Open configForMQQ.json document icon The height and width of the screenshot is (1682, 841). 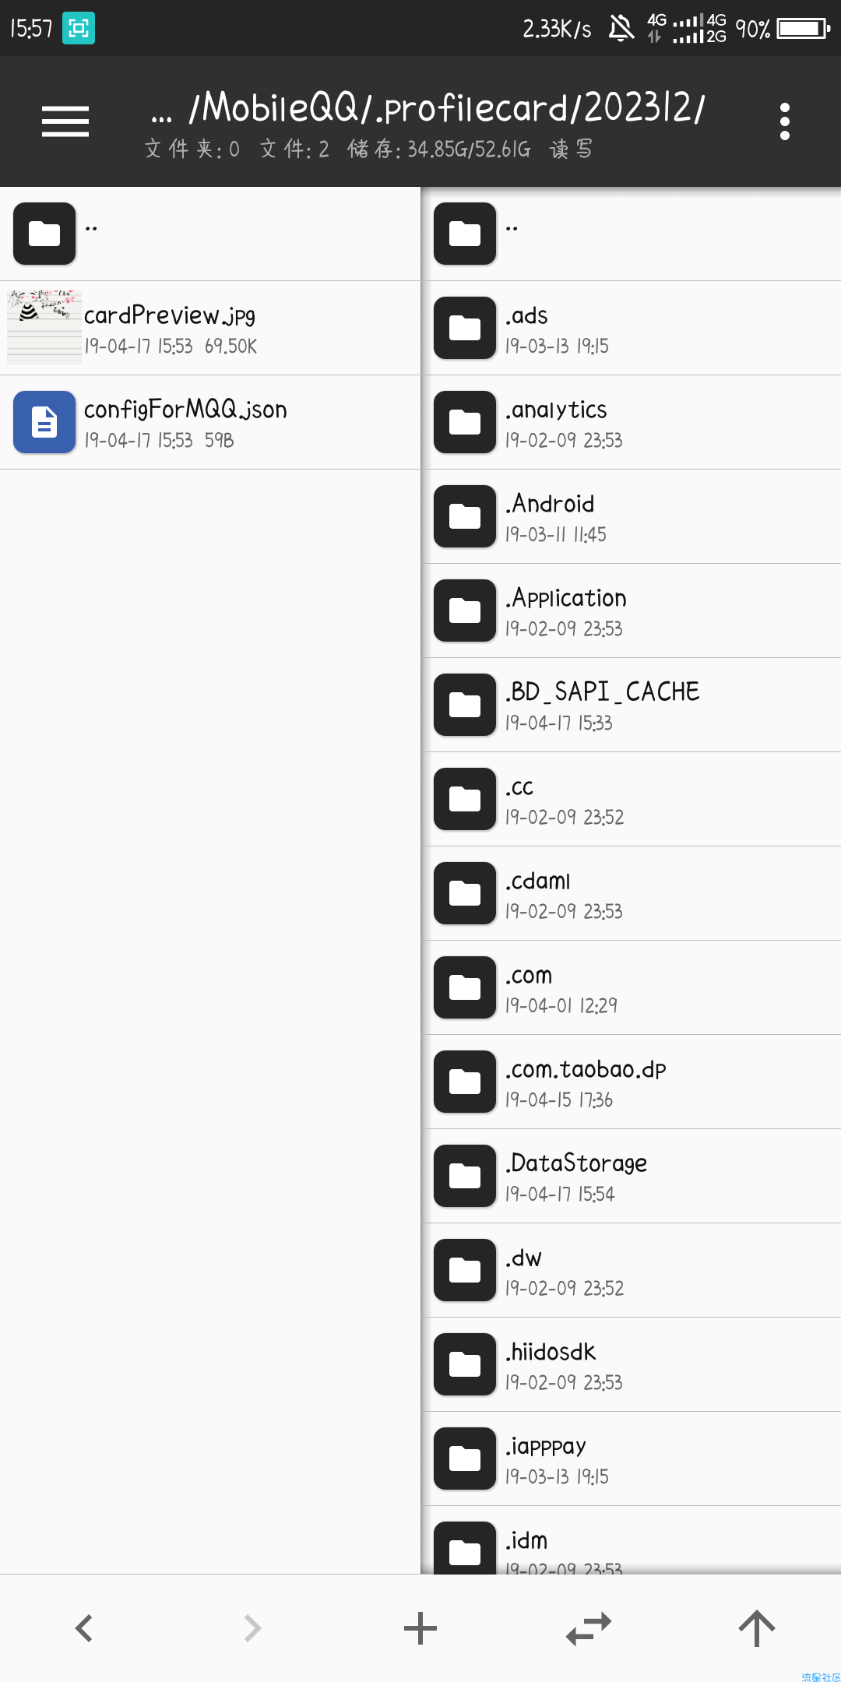[x=44, y=422]
